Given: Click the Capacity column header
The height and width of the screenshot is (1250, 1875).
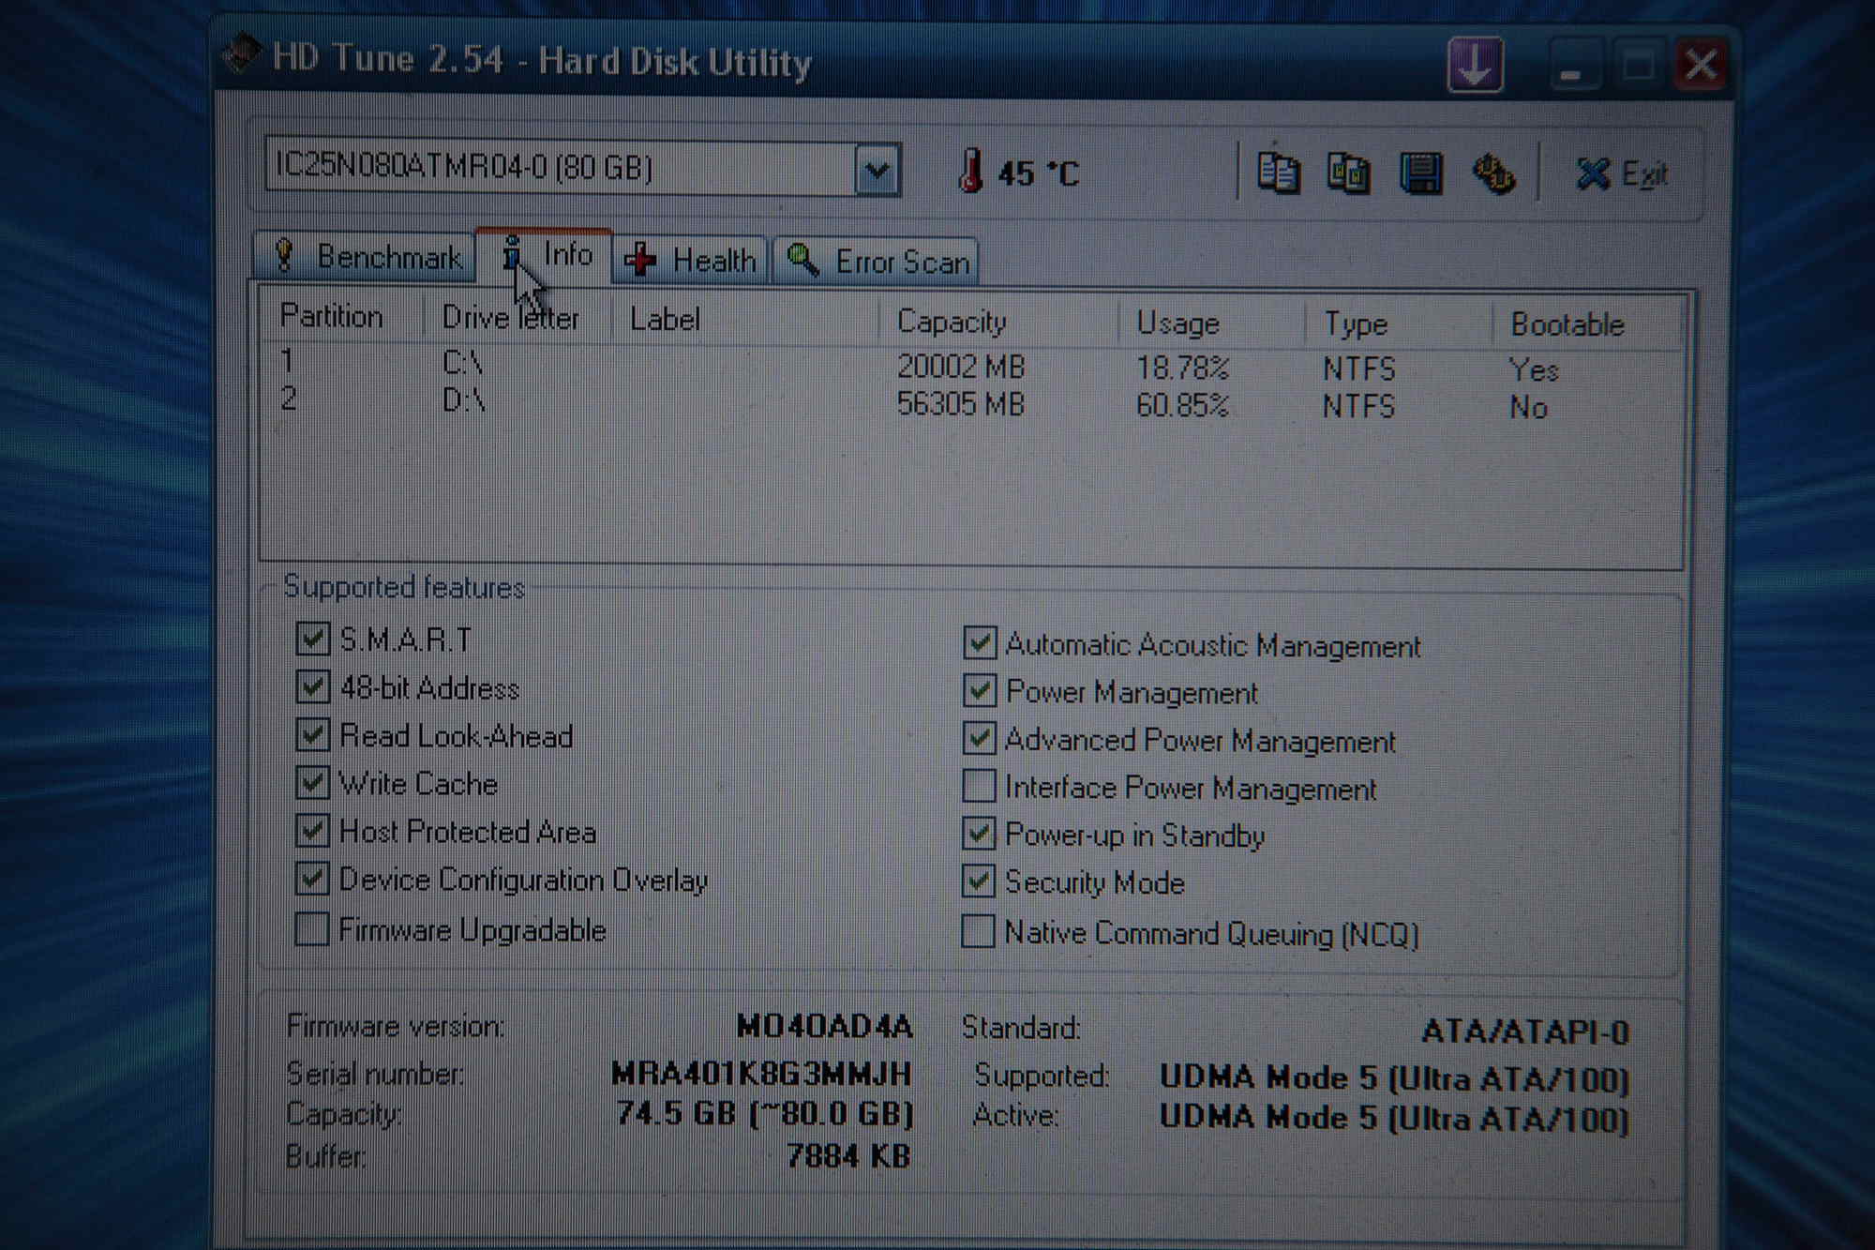Looking at the screenshot, I should 952,322.
